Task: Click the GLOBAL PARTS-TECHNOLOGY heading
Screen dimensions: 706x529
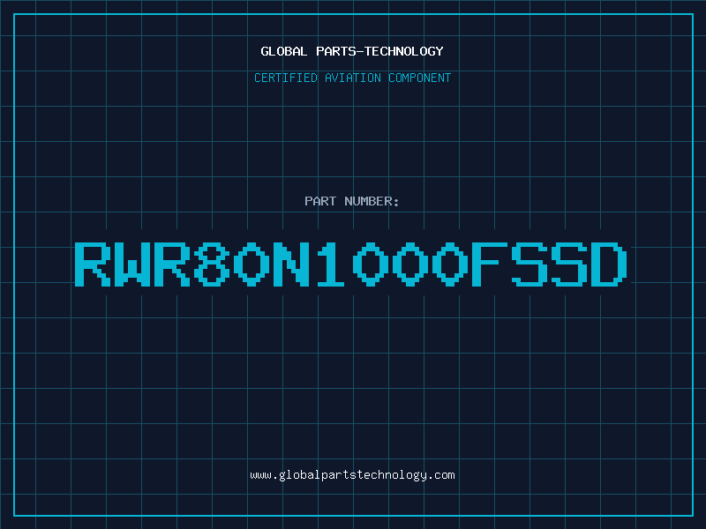Action: [x=352, y=51]
